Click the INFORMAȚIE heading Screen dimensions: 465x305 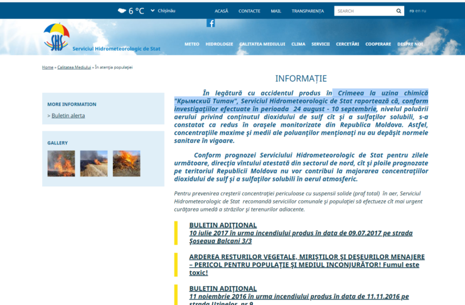[x=301, y=78]
